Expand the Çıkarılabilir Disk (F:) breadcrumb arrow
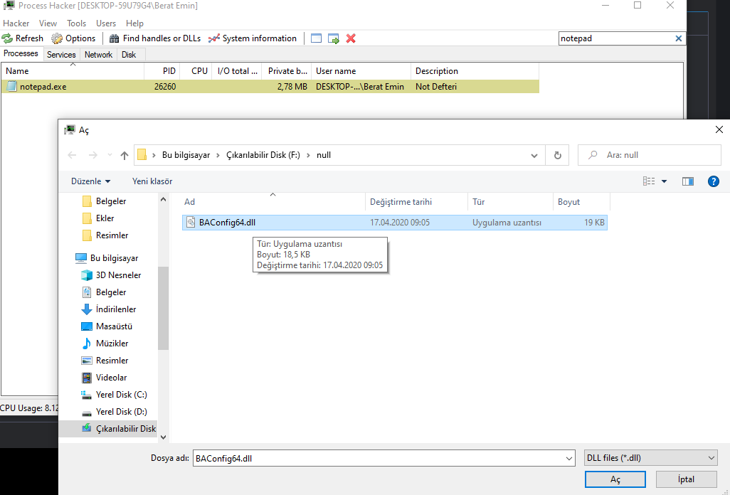Viewport: 730px width, 495px height. [308, 155]
